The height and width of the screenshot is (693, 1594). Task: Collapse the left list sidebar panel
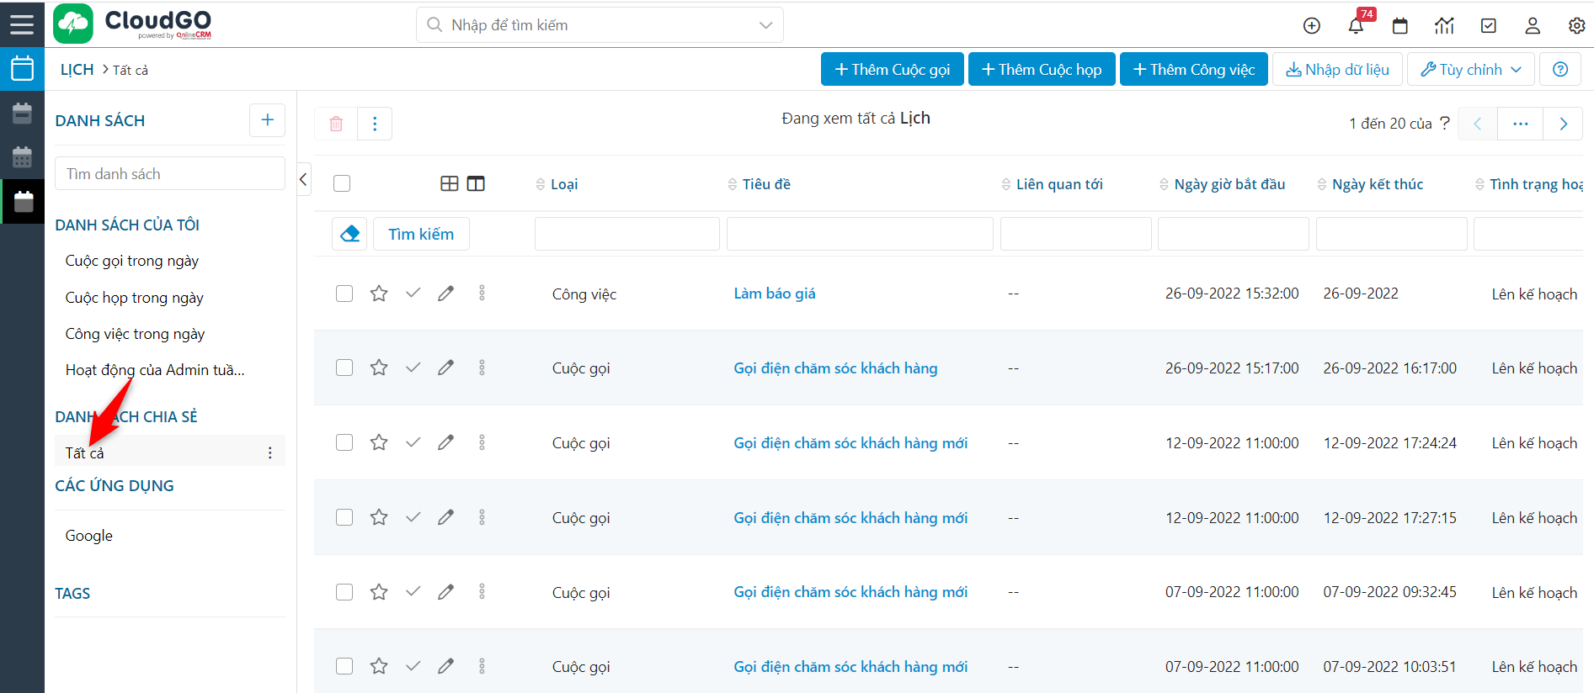pos(304,179)
